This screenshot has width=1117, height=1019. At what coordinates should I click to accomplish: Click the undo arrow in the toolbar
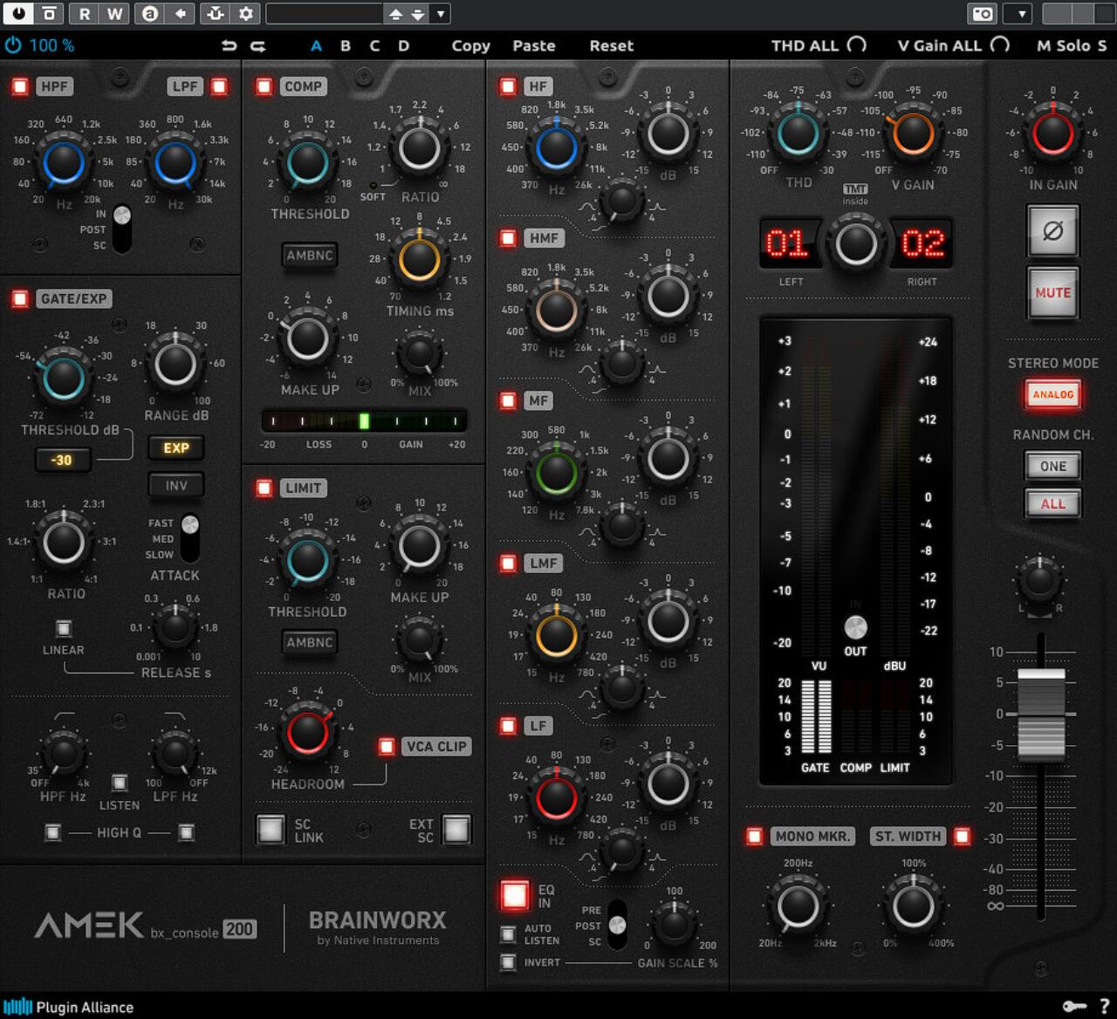pos(230,45)
